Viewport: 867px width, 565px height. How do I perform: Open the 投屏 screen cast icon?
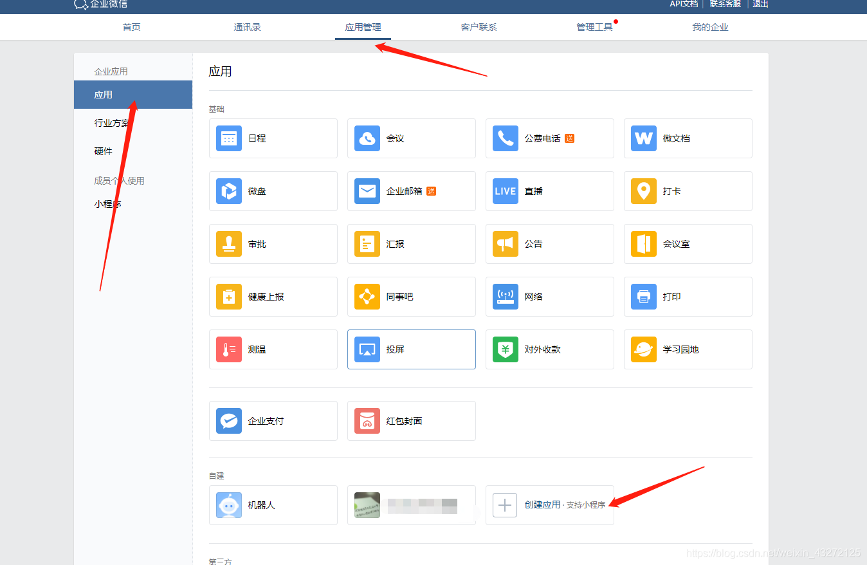tap(367, 349)
